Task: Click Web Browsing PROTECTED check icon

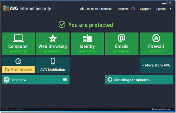Action: point(46,52)
